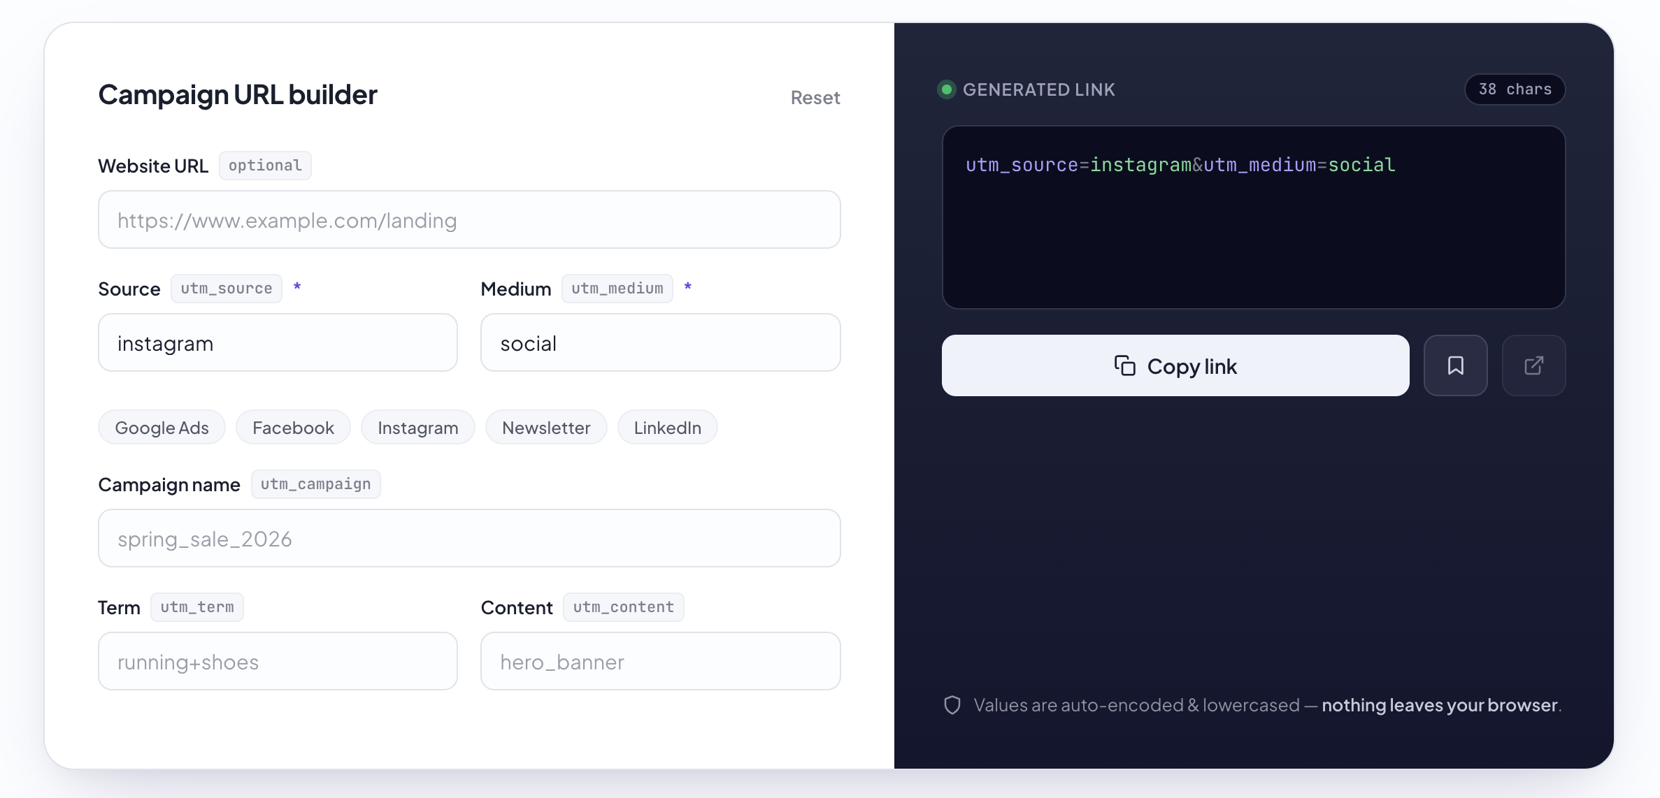
Task: Click the Copy link button
Action: (x=1175, y=365)
